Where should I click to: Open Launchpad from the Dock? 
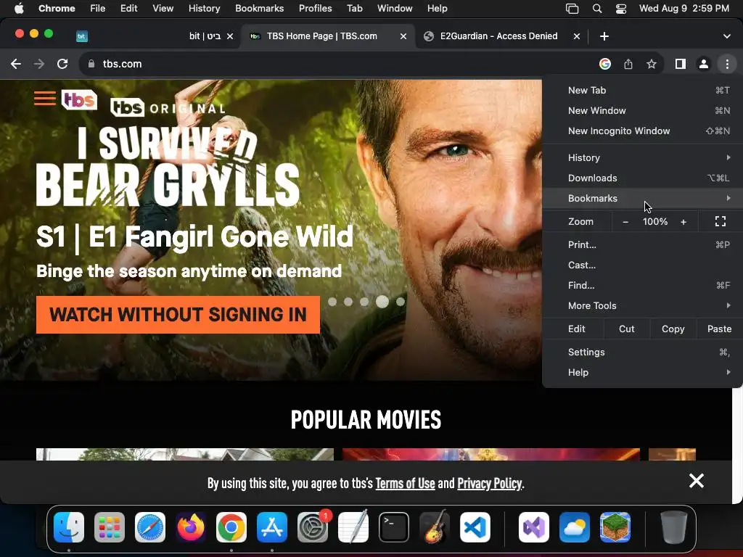(110, 527)
